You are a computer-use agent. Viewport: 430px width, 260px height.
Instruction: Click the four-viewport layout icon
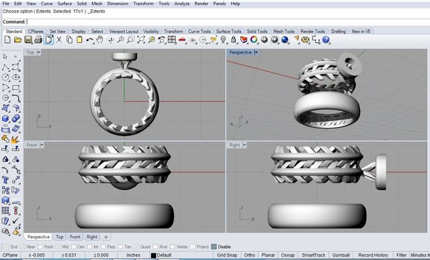tap(172, 40)
